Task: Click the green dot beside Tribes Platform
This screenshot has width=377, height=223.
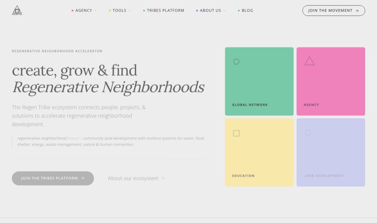Action: pos(144,10)
